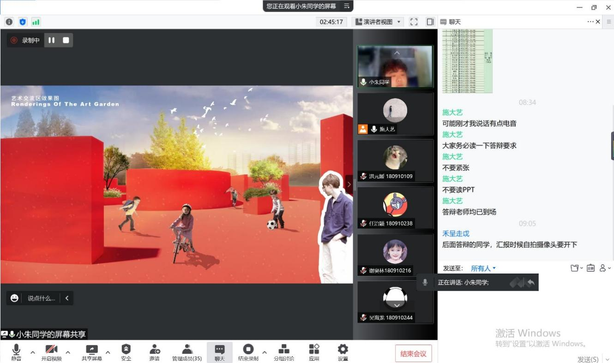Viewport: 614px width, 363px height.
Task: Open the screen-share options menu icon at top
Action: pyautogui.click(x=346, y=6)
